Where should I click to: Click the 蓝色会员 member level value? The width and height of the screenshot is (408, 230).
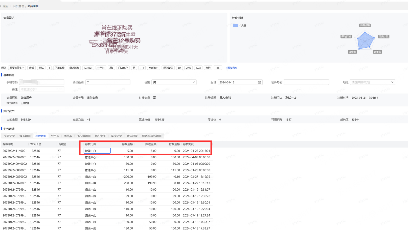click(x=92, y=98)
